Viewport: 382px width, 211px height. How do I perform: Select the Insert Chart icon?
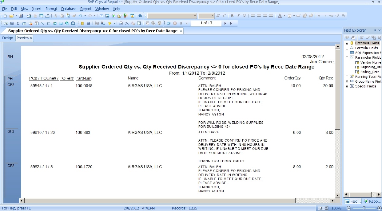60,23
